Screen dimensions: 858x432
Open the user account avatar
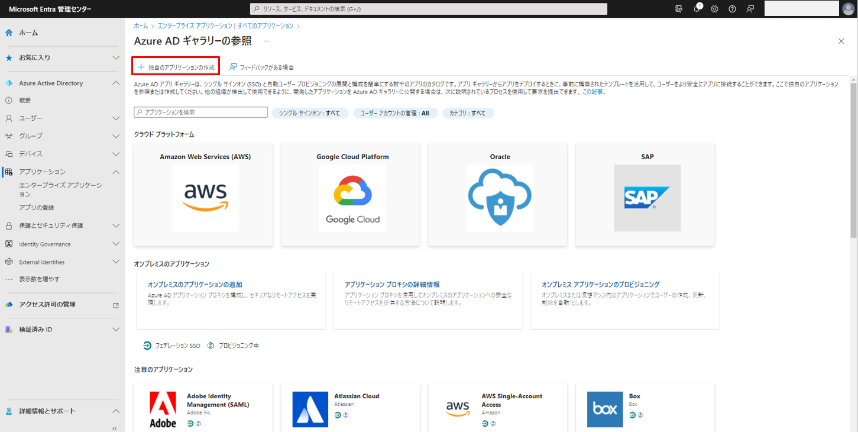(849, 9)
